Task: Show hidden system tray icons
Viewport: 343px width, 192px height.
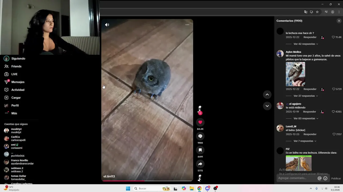Action: (x=311, y=189)
